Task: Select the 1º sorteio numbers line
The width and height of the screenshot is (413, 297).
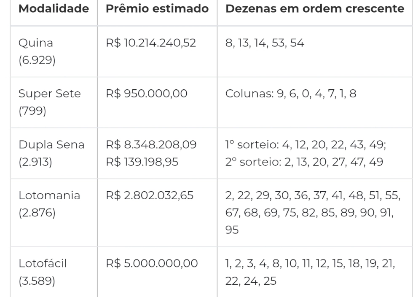Action: [x=306, y=144]
